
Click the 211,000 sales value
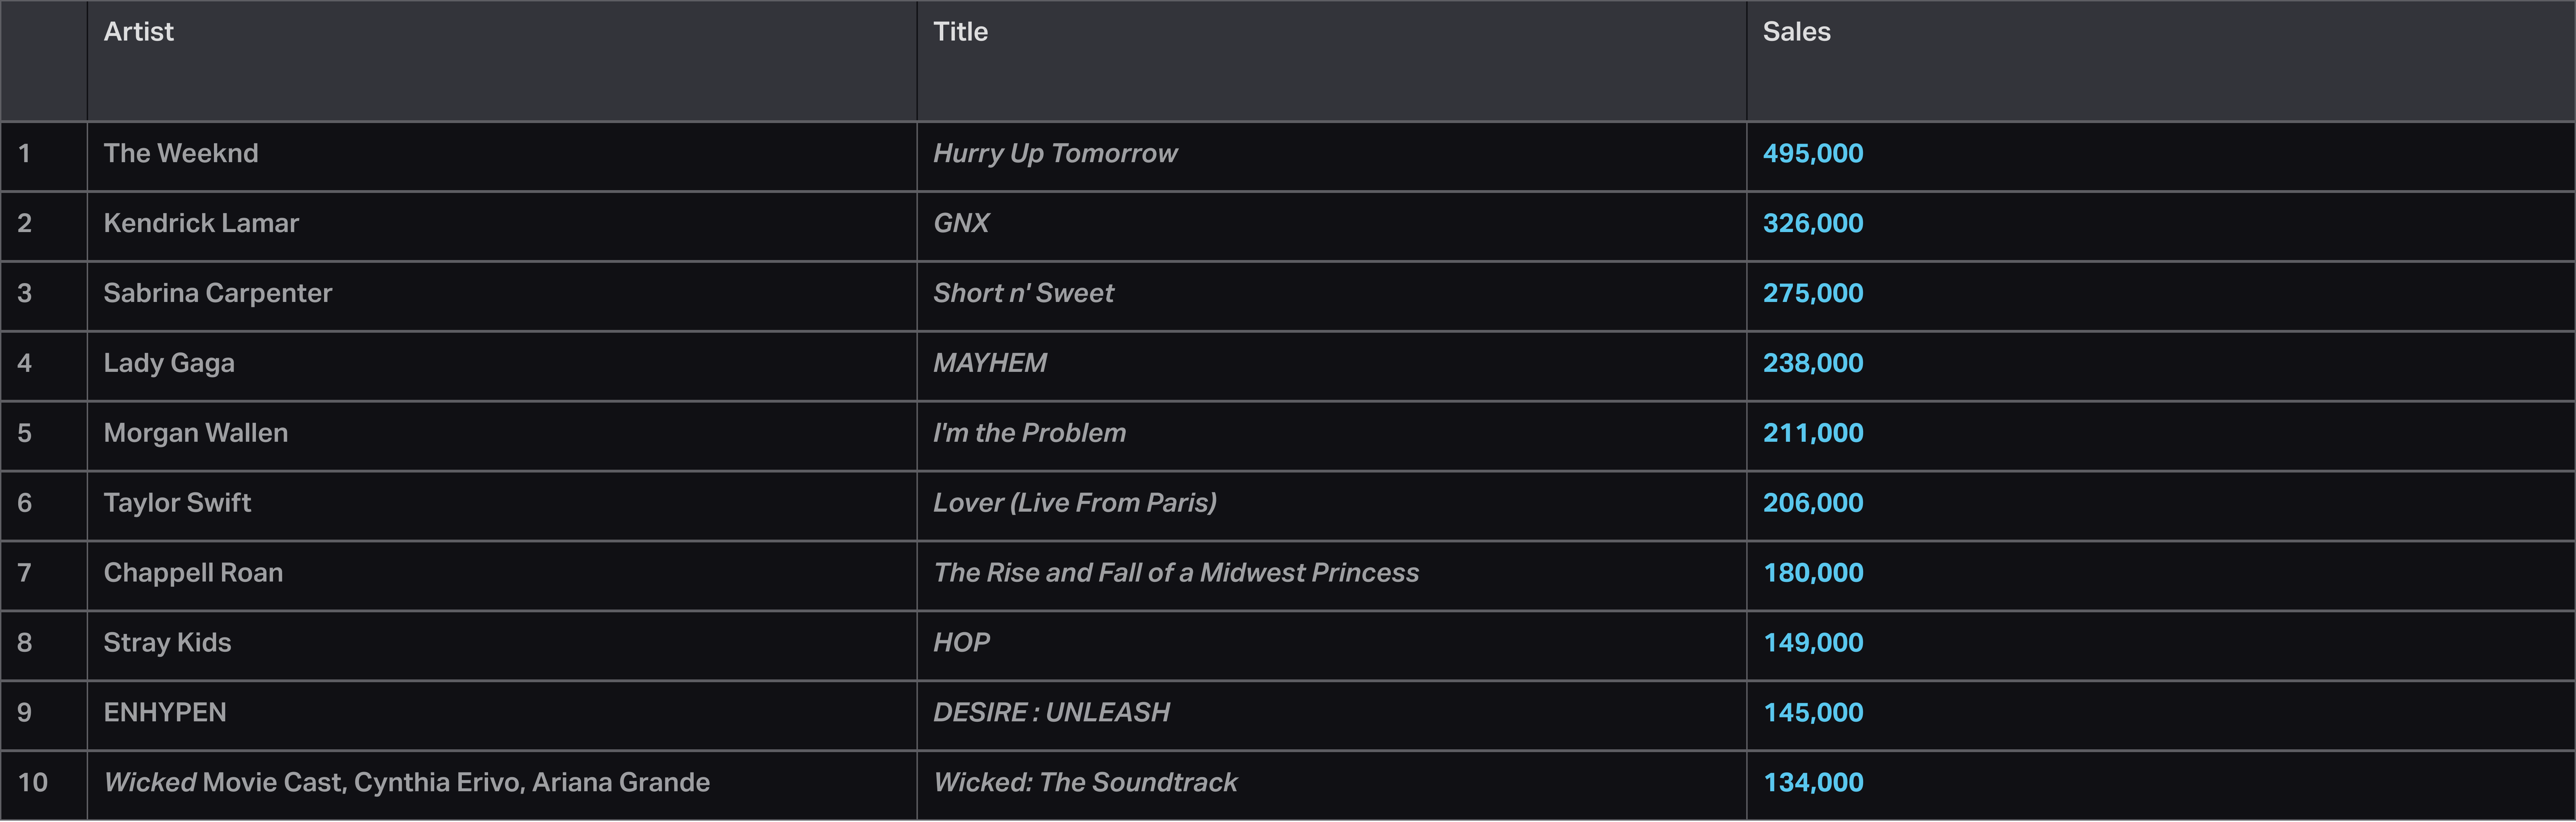click(1812, 433)
